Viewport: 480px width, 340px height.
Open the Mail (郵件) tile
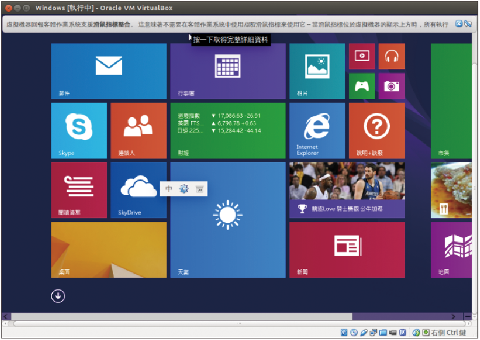[x=108, y=71]
